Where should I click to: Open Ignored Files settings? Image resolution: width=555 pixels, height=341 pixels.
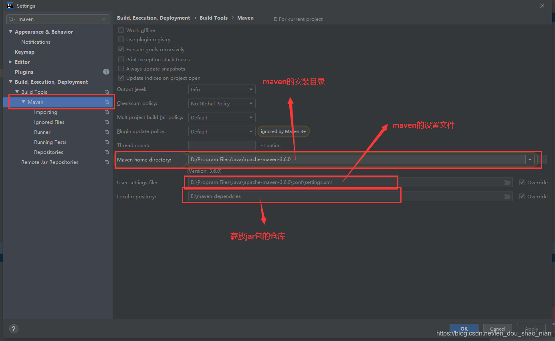tap(49, 122)
